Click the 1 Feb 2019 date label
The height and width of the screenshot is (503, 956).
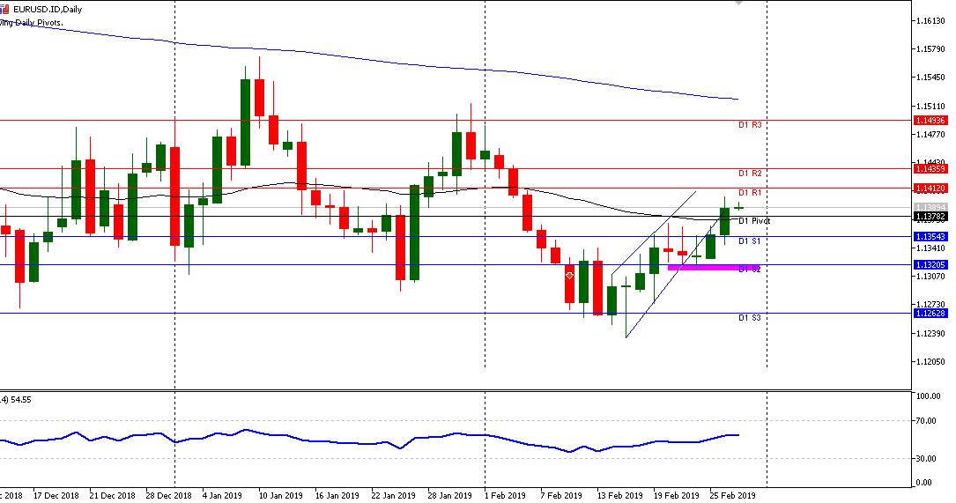pyautogui.click(x=507, y=495)
